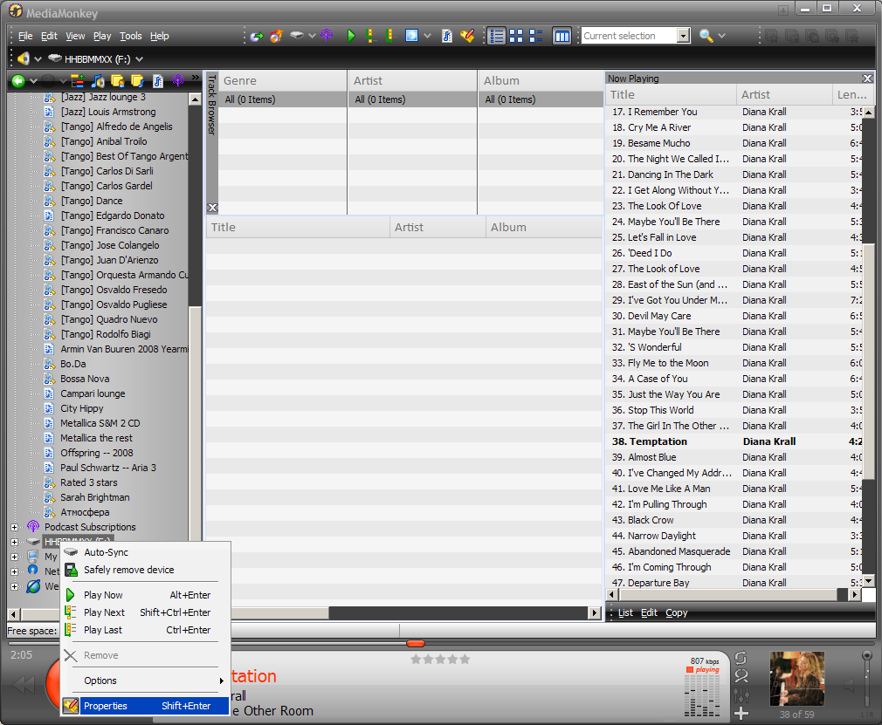Open the File menu
This screenshot has width=882, height=725.
pos(25,36)
